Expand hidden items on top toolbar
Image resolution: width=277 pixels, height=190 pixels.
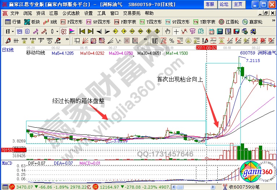pos(274,22)
